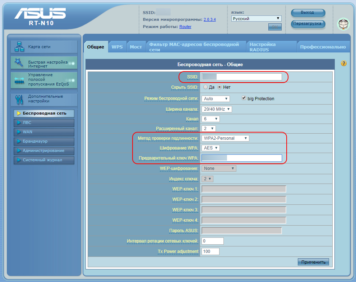This screenshot has height=282, width=356.
Task: Open the ЛВС menu item
Action: [x=44, y=122]
